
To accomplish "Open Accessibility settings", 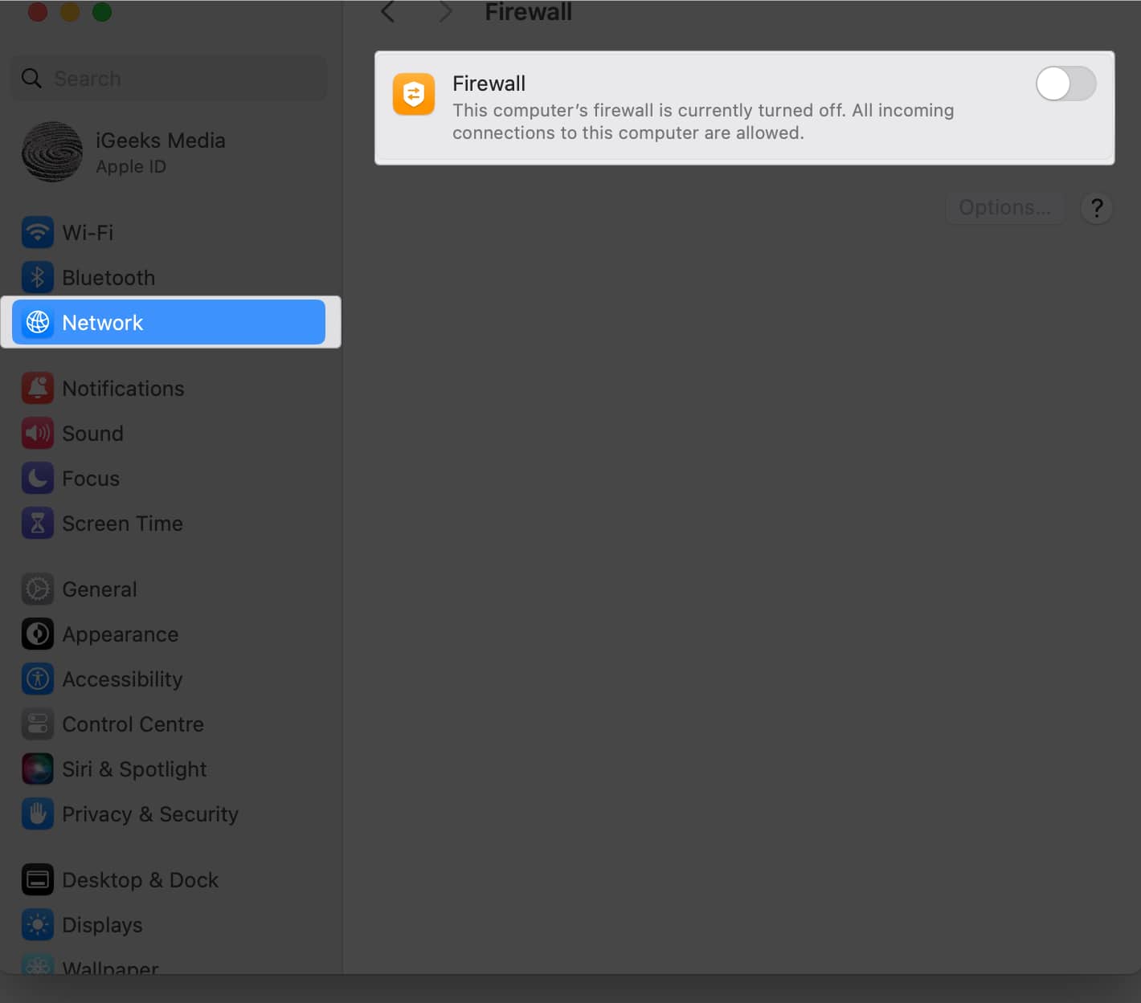I will 169,679.
